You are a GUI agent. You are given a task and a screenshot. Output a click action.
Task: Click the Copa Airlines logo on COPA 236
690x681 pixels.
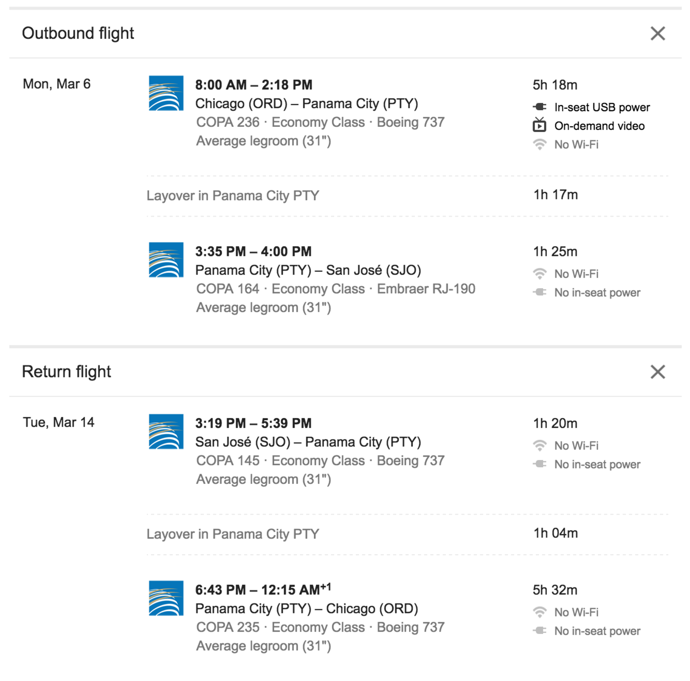pos(167,93)
